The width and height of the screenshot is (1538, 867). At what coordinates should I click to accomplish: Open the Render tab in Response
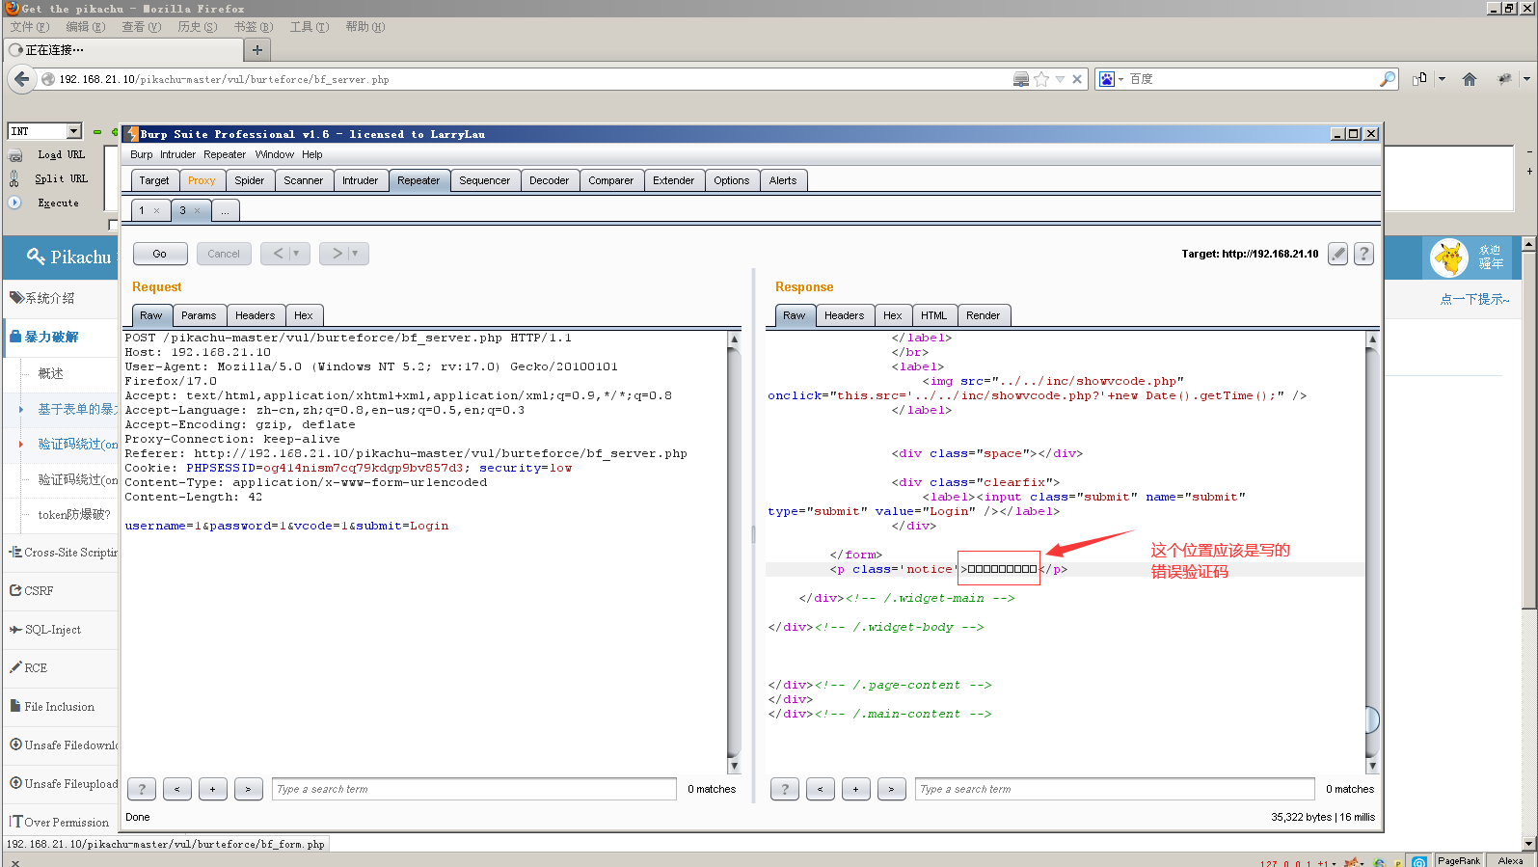[x=983, y=315]
